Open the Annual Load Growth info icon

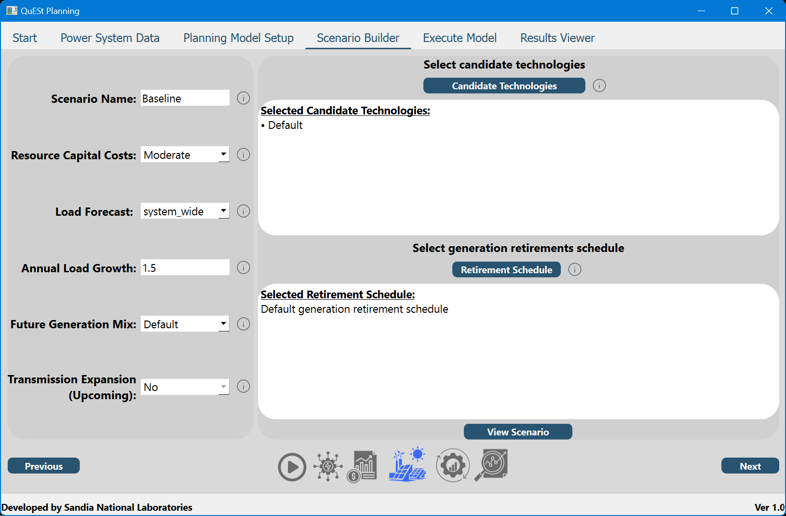click(244, 268)
